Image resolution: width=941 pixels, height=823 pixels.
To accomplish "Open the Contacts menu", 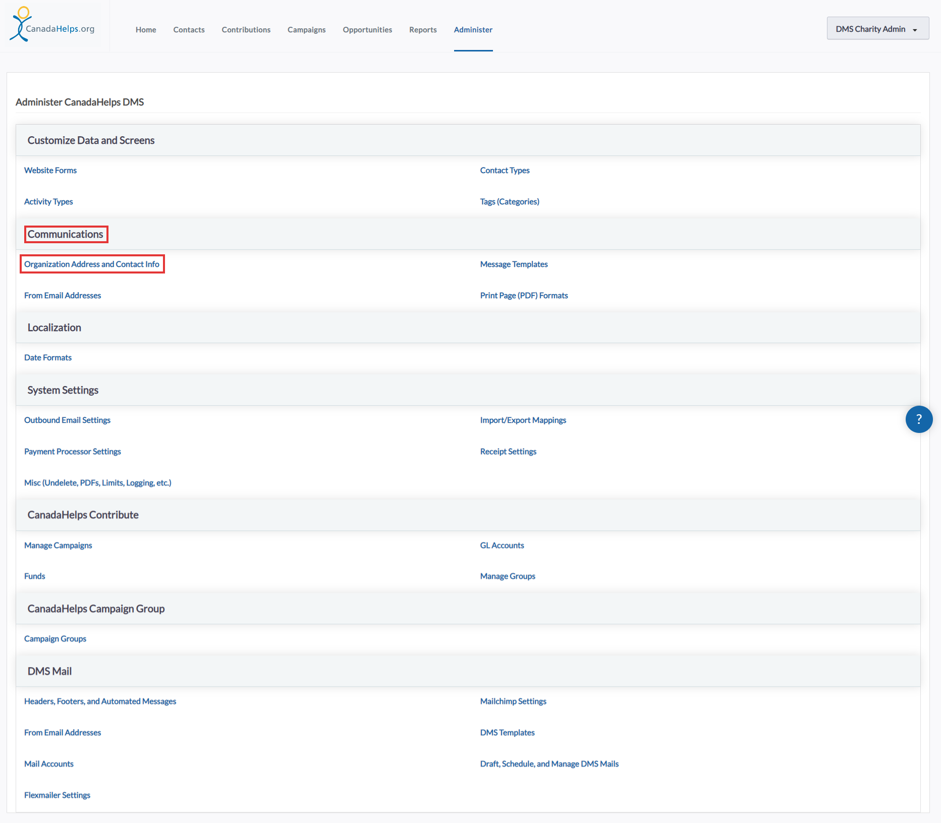I will [x=189, y=30].
